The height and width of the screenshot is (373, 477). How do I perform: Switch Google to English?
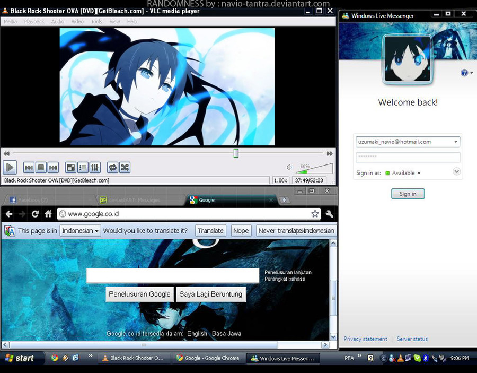[x=197, y=333]
